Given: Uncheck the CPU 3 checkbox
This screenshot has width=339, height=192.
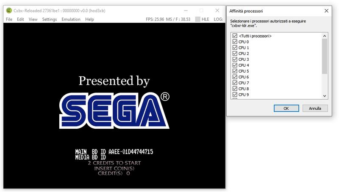Looking at the screenshot, I should click(x=235, y=59).
